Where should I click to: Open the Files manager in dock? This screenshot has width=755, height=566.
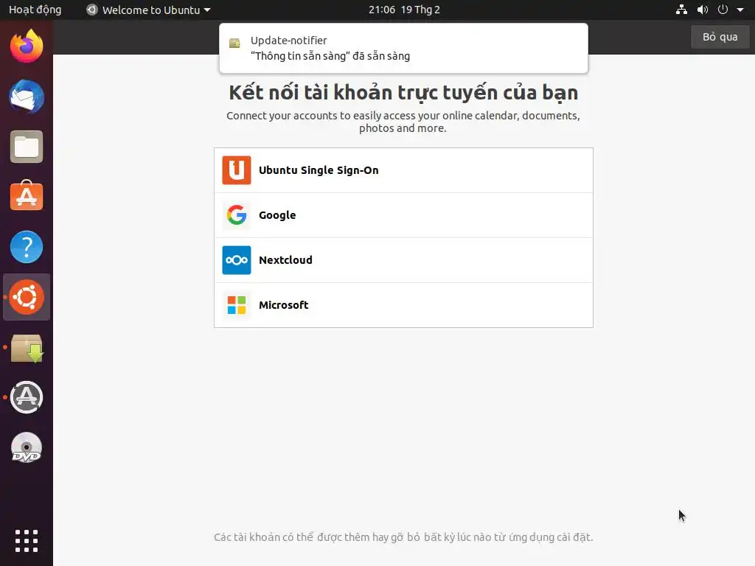pos(27,147)
